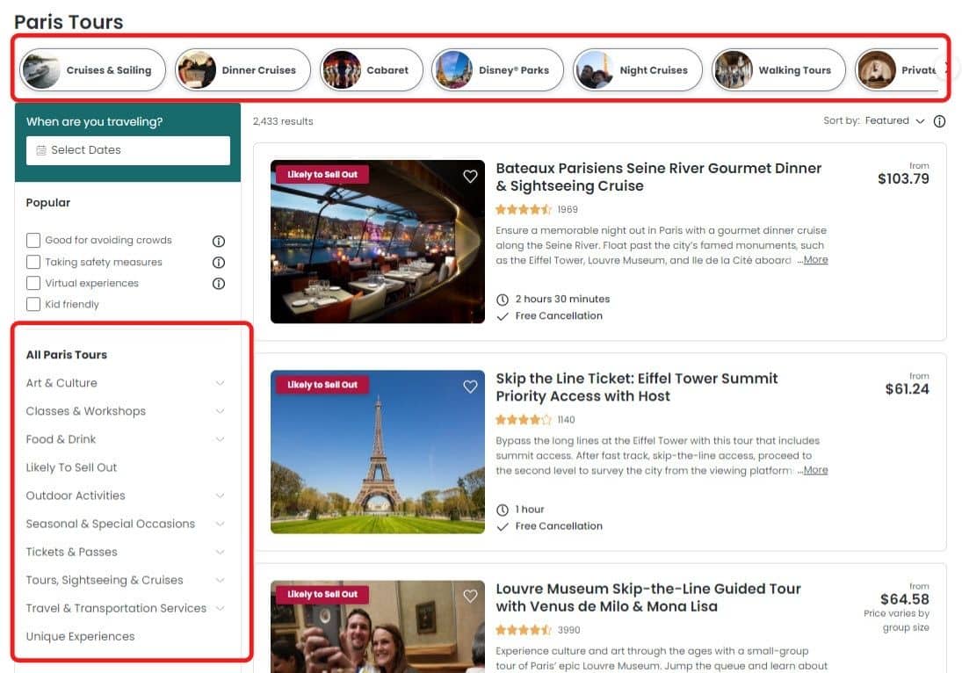This screenshot has width=962, height=673.
Task: Open Likely To Sell Out category link
Action: 71,467
